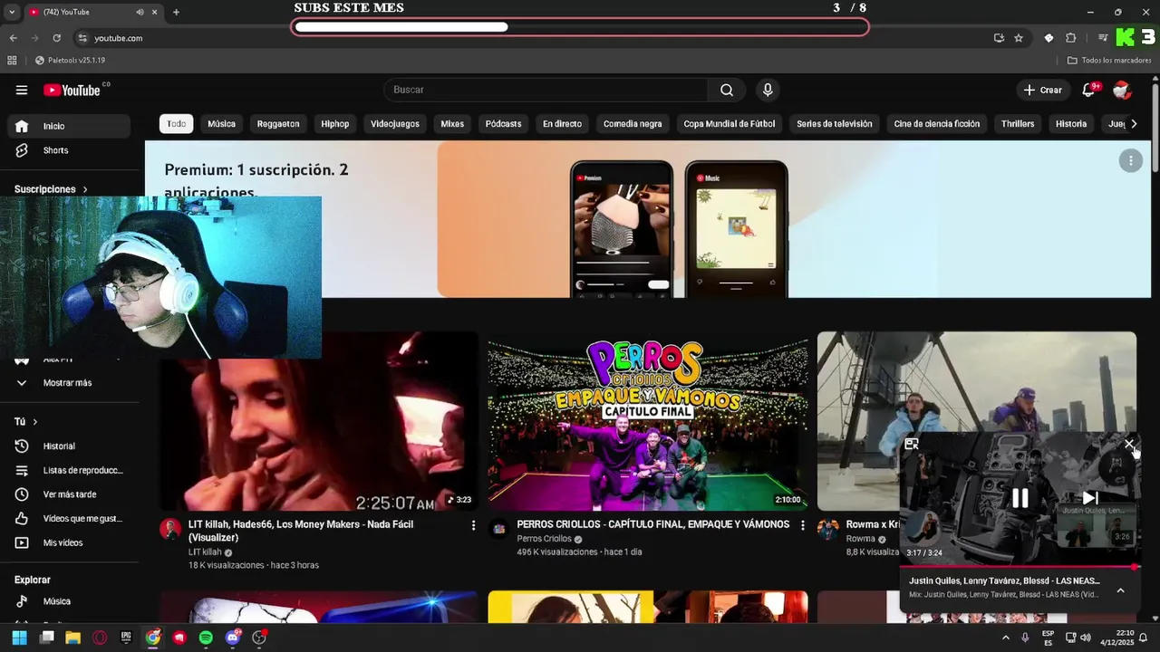Viewport: 1160px width, 652px height.
Task: Expand Mostrar más in subscriptions
Action: click(x=69, y=383)
